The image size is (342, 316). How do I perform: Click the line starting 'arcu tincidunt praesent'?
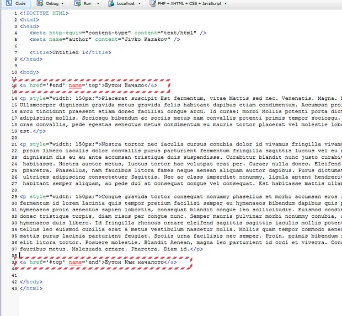181,111
